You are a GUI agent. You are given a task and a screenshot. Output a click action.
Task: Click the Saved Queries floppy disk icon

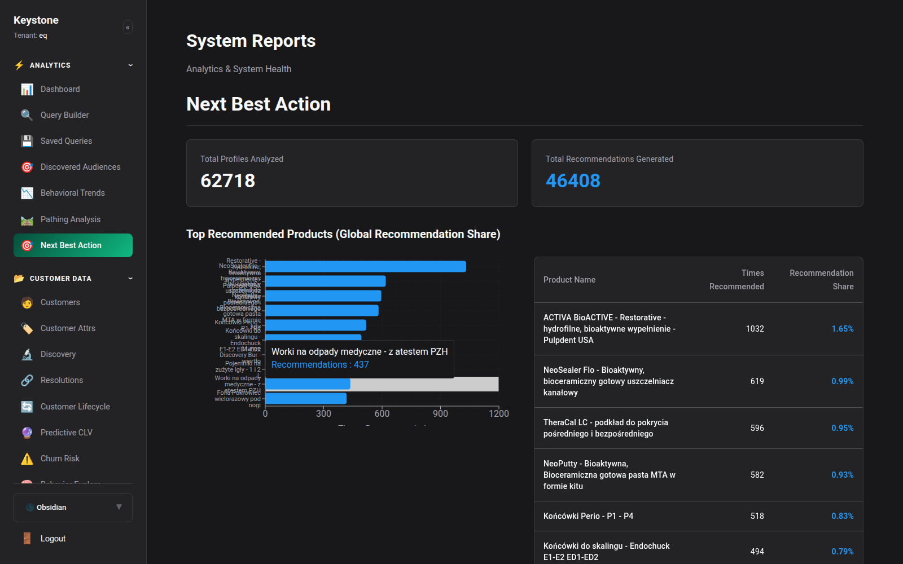click(27, 141)
